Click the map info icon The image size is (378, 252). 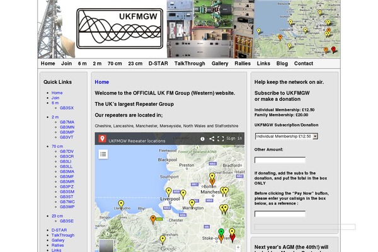[x=202, y=139]
